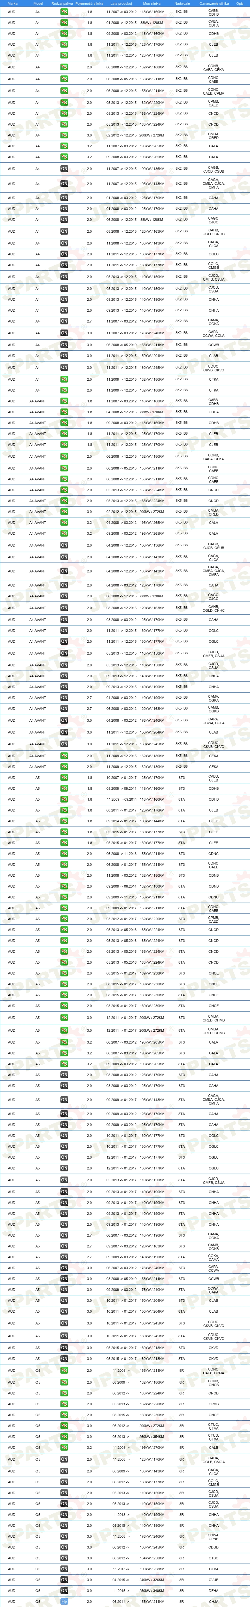Click hybrid Hy icon in Q5 CHJA row

click(x=64, y=1601)
